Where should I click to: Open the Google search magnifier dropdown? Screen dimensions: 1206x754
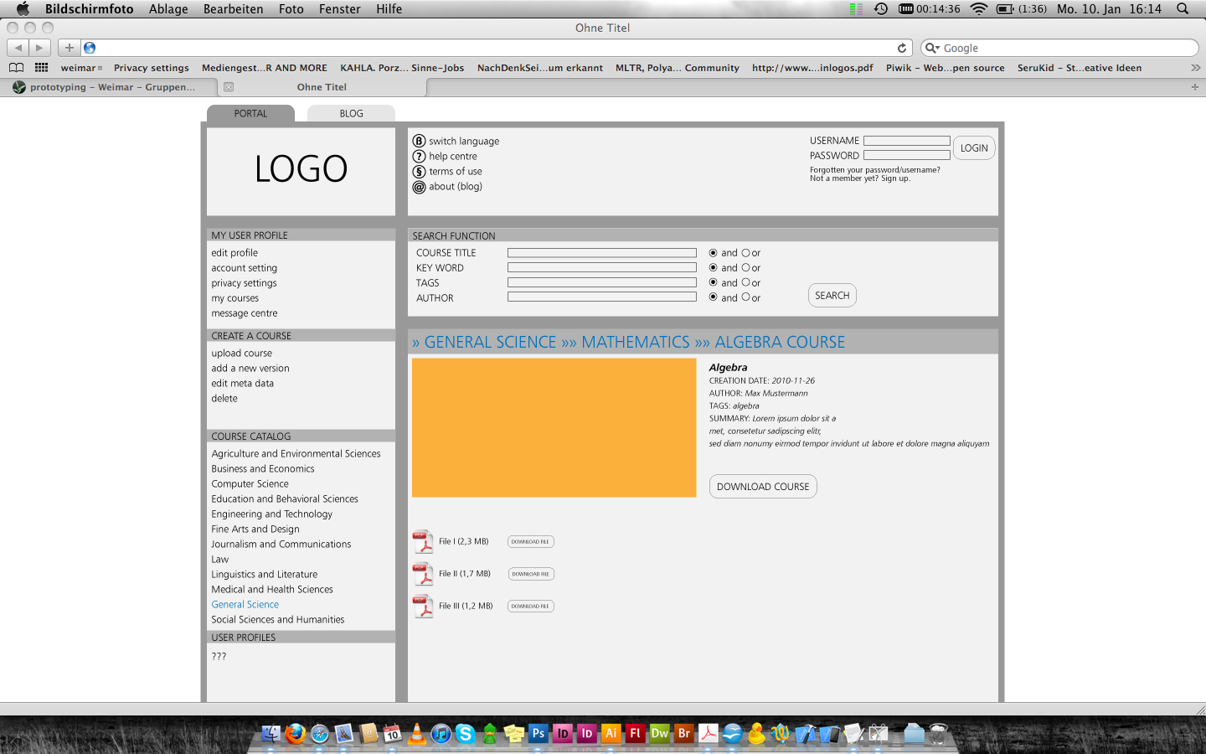point(931,48)
